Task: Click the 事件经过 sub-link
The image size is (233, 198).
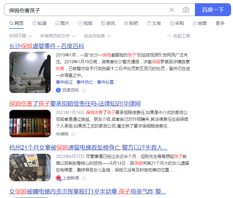Action: (x=64, y=82)
